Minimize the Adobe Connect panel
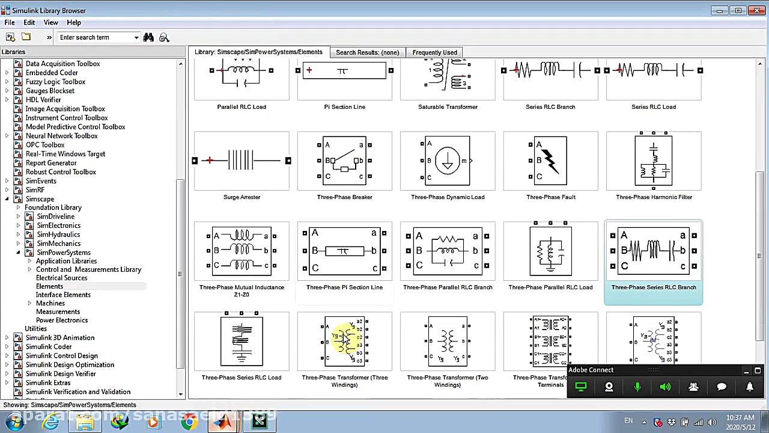The image size is (769, 433). pyautogui.click(x=746, y=371)
